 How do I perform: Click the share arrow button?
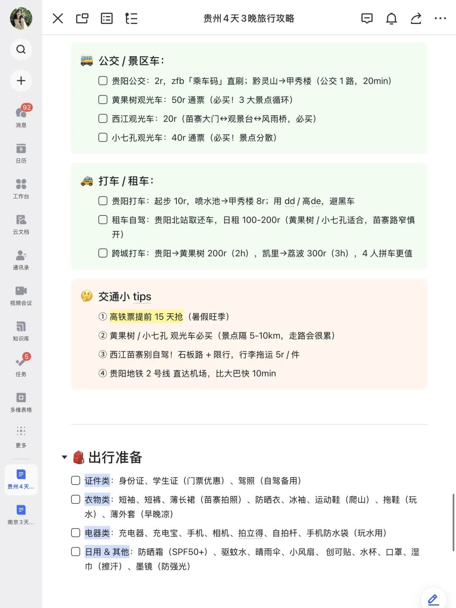pyautogui.click(x=416, y=18)
